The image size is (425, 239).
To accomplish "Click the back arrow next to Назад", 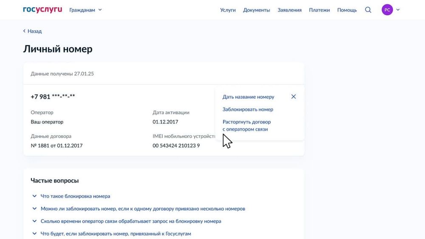I will 25,31.
